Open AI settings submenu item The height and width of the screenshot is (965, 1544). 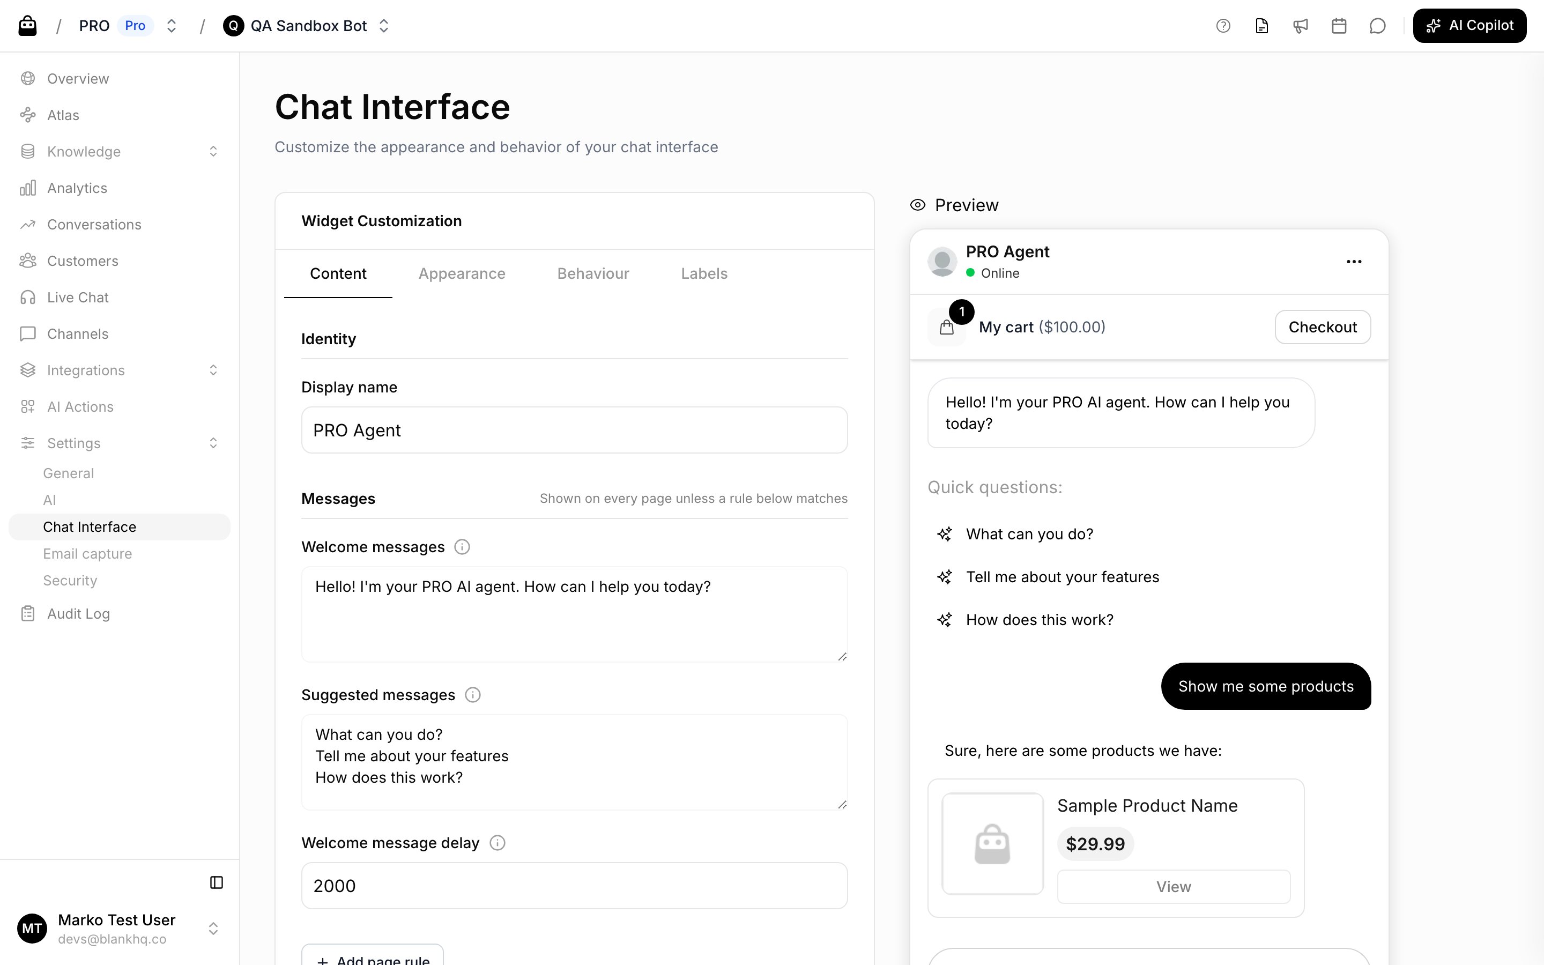pyautogui.click(x=120, y=500)
